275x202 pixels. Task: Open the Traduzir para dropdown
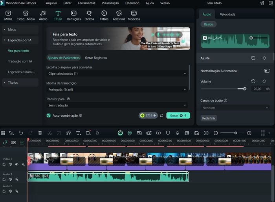tap(117, 105)
